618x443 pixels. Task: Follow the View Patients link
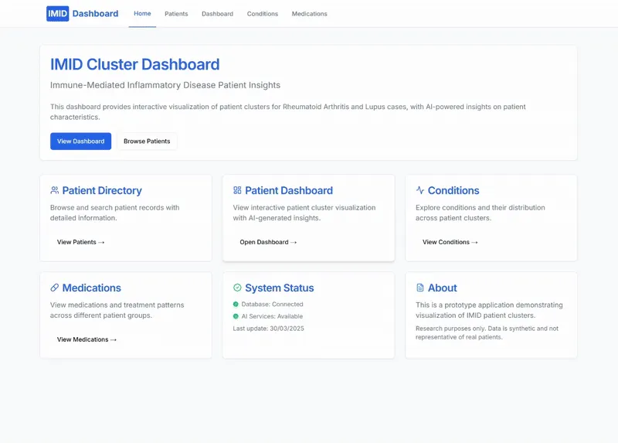[x=81, y=242]
